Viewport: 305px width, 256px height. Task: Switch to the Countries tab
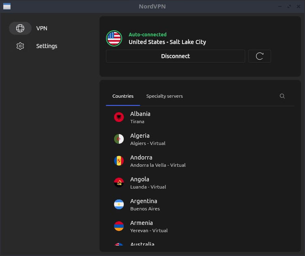[x=123, y=96]
